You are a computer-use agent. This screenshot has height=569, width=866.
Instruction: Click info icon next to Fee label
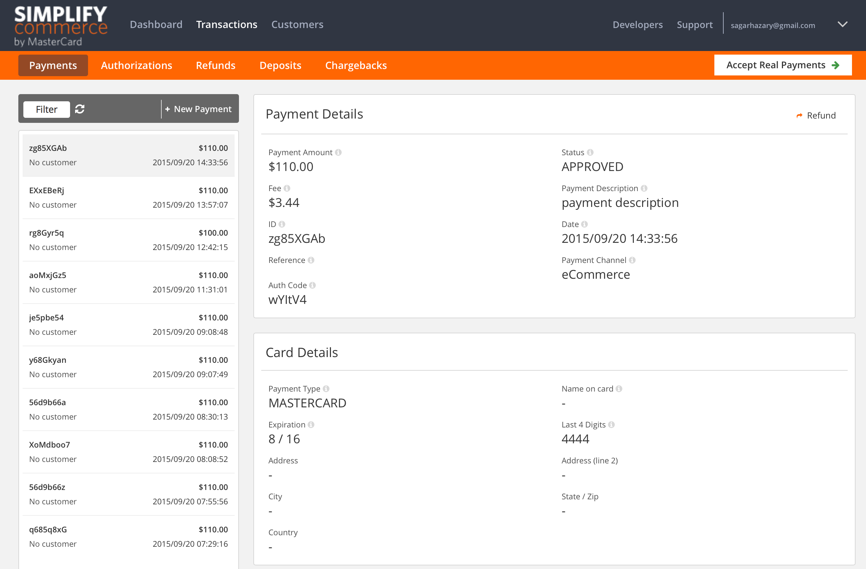click(287, 189)
